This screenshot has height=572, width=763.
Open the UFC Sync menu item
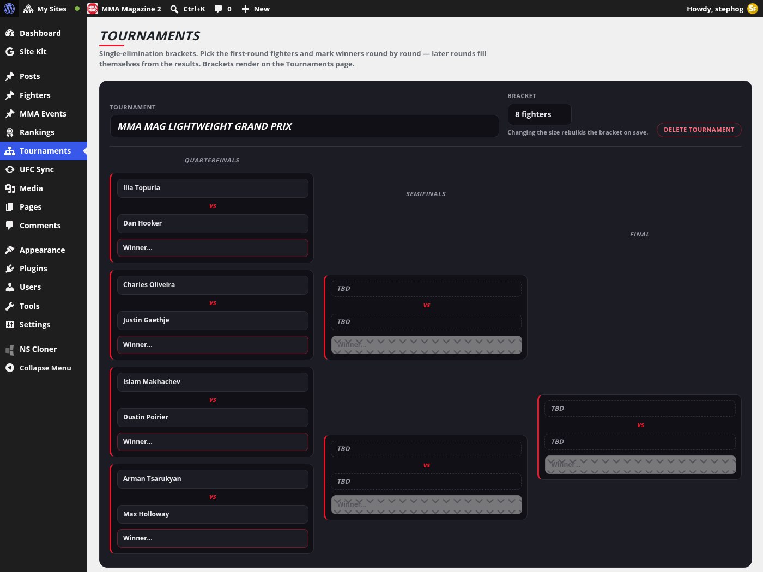(44, 169)
